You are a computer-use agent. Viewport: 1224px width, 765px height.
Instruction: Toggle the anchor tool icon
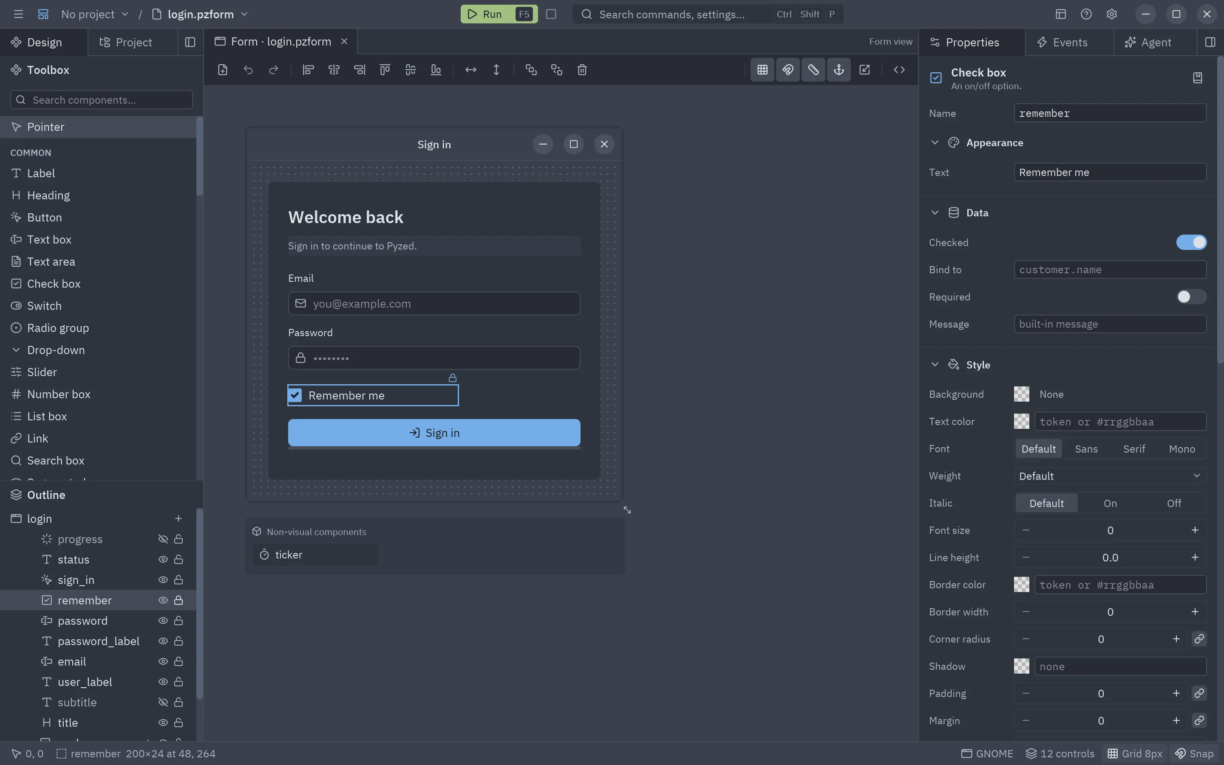click(839, 70)
